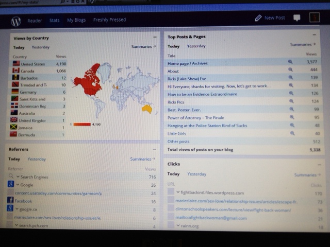Screen dimensions: 330x247
Task: Click the Canada flag icon
Action: [x=15, y=70]
